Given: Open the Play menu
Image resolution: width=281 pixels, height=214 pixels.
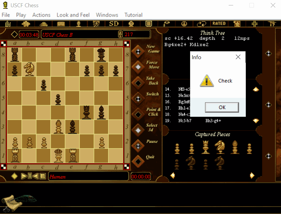Looking at the screenshot, I should (21, 15).
